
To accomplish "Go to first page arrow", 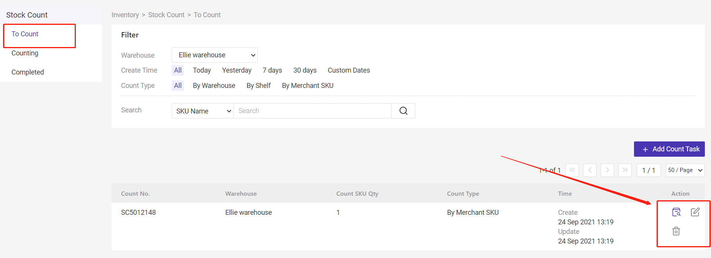I will [572, 170].
